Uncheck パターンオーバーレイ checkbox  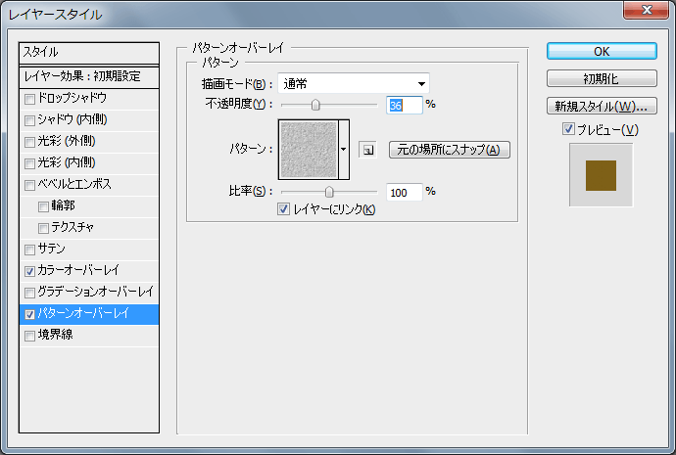tap(29, 314)
